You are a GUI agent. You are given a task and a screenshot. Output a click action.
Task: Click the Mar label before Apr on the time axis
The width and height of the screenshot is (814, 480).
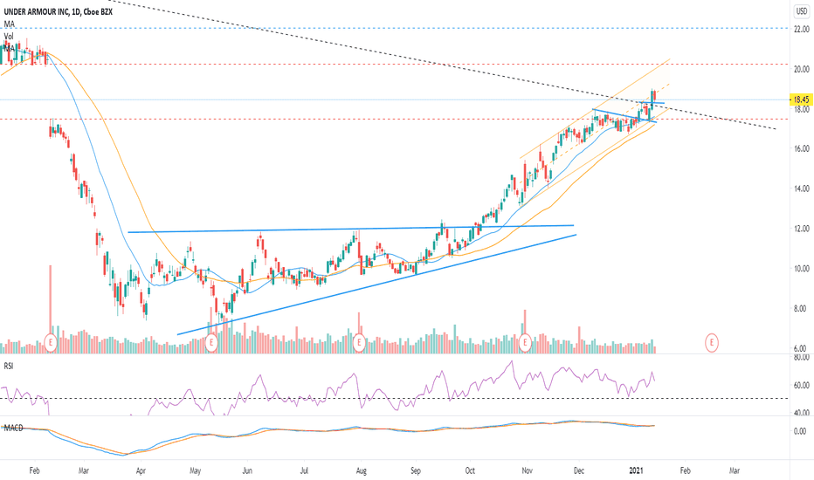pyautogui.click(x=84, y=470)
